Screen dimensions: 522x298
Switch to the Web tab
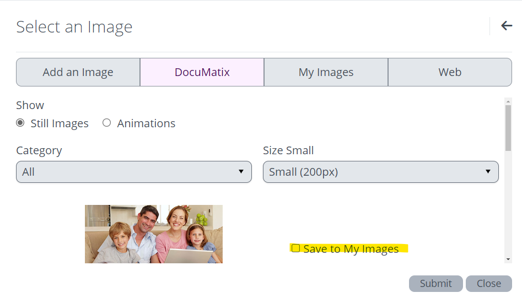pos(450,72)
